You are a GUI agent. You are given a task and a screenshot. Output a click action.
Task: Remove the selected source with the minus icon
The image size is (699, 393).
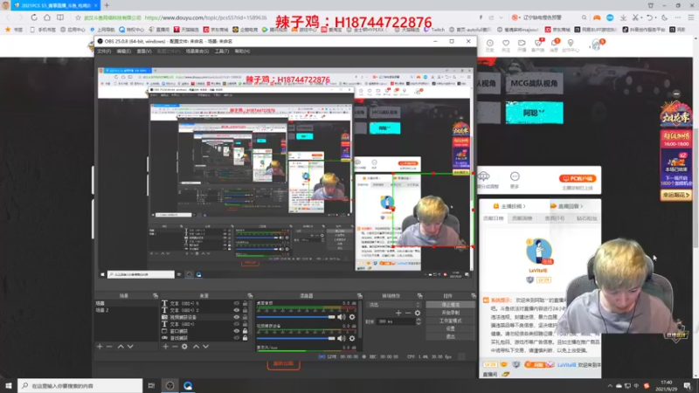(175, 346)
